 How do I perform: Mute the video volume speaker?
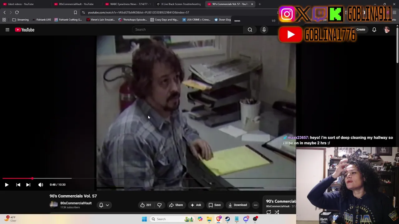point(41,184)
